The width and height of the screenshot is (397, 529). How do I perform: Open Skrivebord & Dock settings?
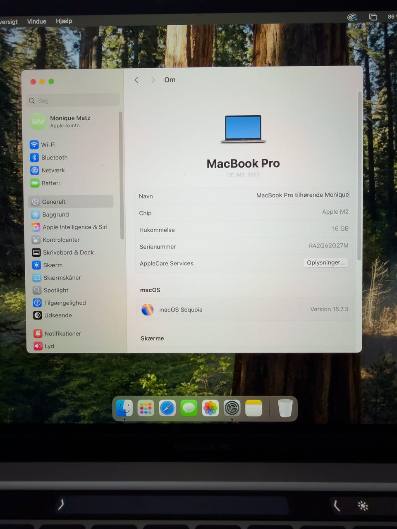tap(63, 253)
